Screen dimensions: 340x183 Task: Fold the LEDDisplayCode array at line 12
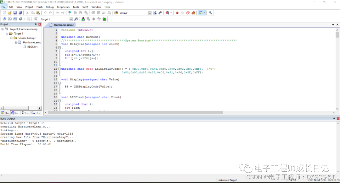coord(59,69)
